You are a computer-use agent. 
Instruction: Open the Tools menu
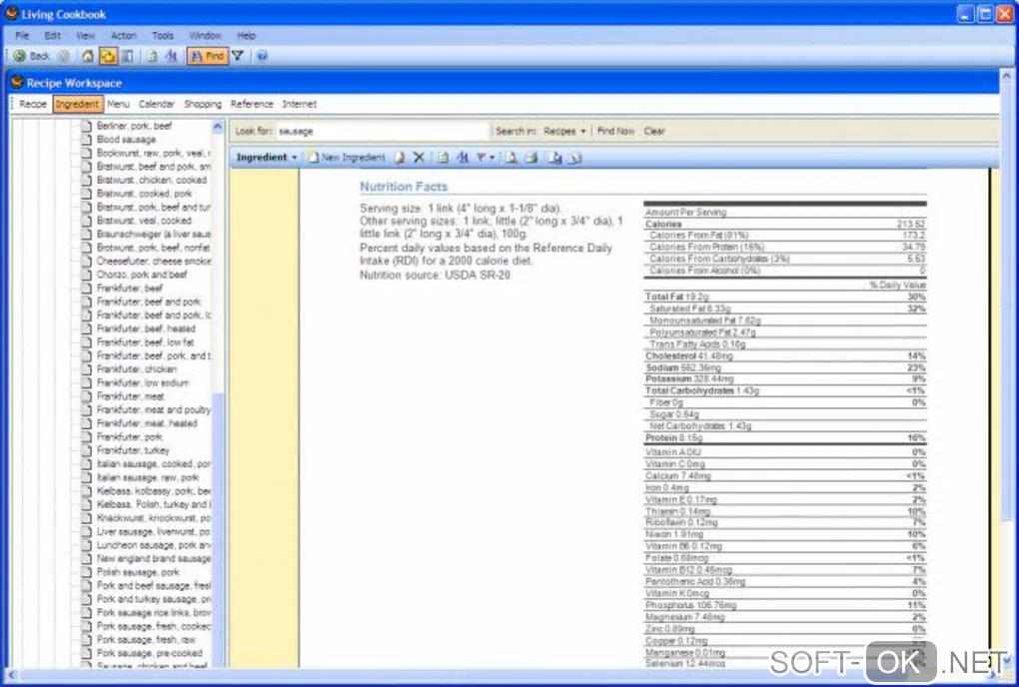click(x=163, y=36)
